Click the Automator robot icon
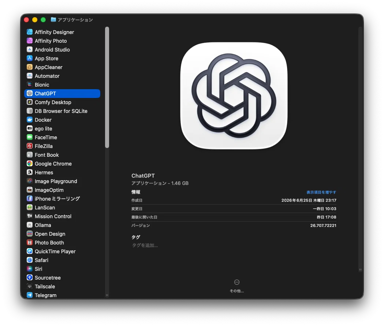The image size is (384, 326). pyautogui.click(x=30, y=76)
